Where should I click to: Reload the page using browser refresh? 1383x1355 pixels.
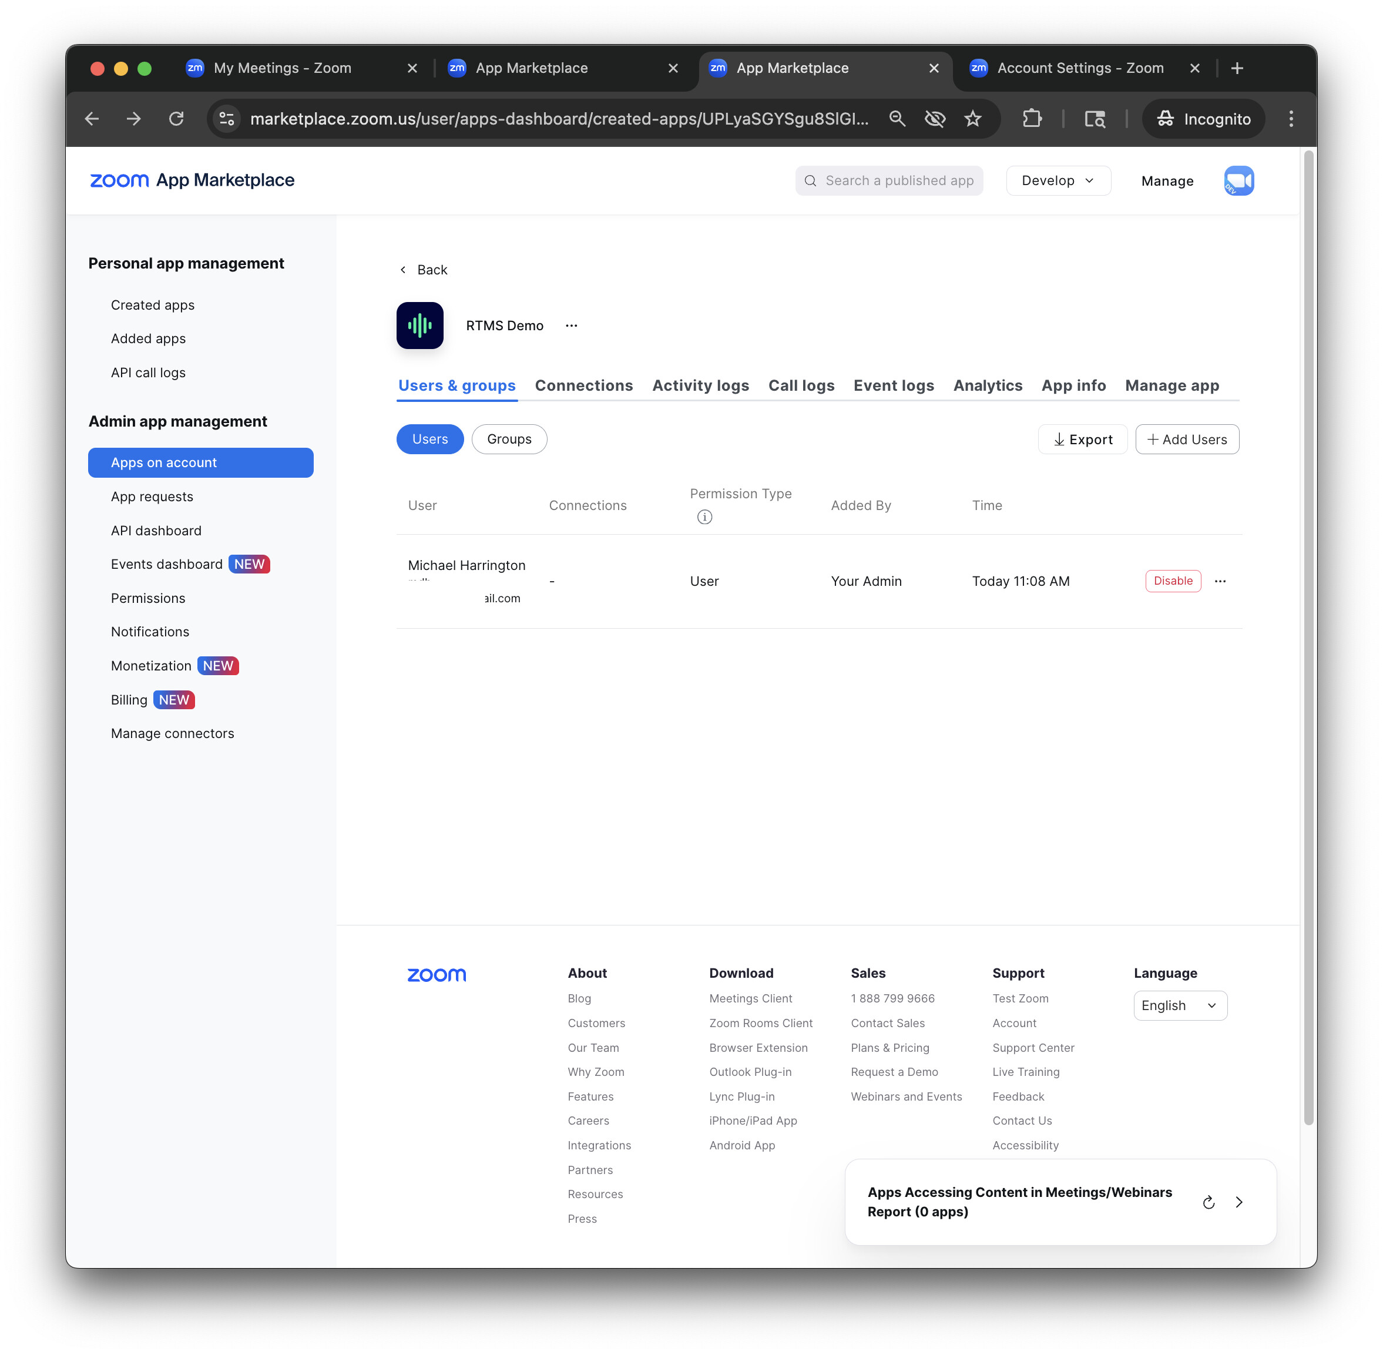point(176,119)
